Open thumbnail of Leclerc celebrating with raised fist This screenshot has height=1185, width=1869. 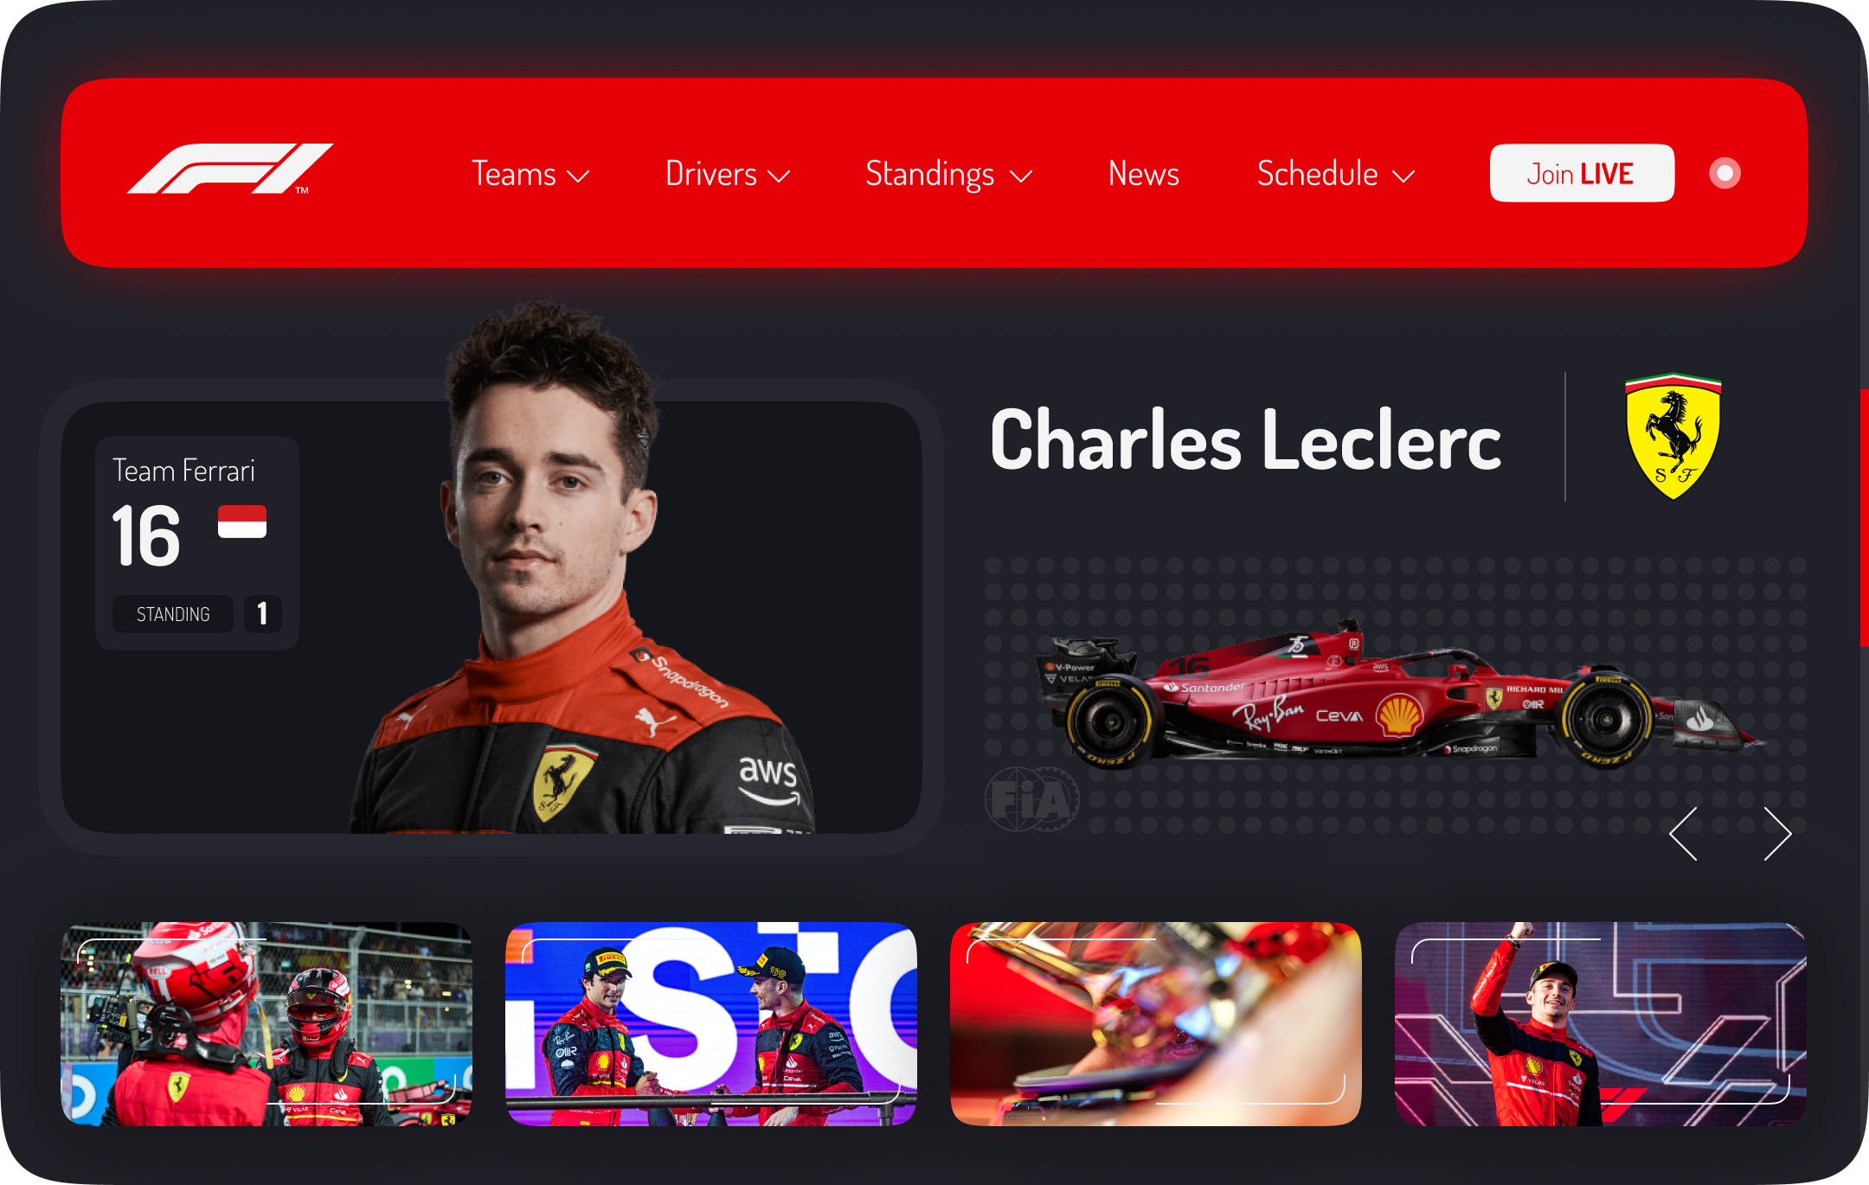click(1601, 1024)
